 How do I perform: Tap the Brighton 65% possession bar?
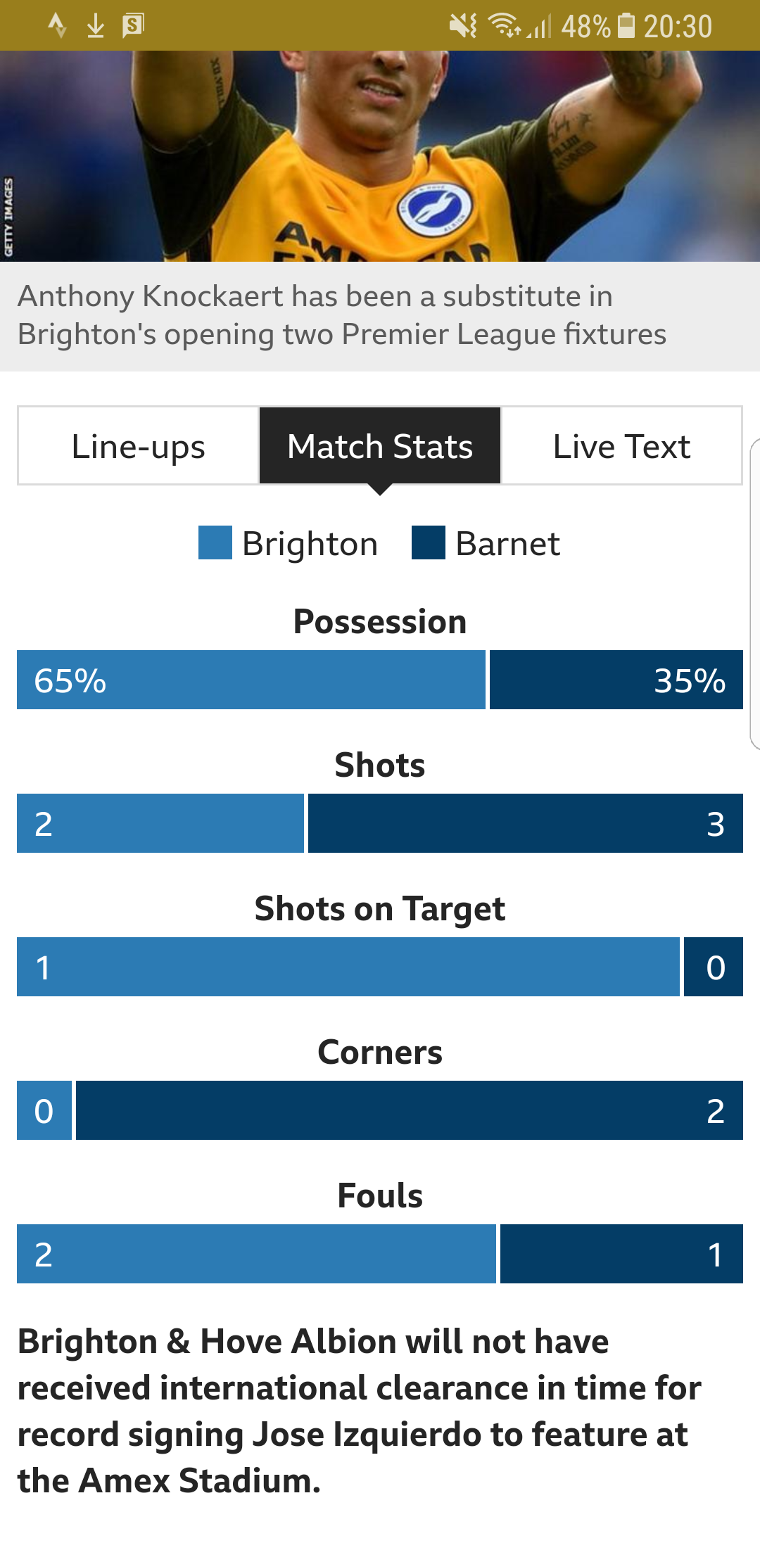(251, 680)
